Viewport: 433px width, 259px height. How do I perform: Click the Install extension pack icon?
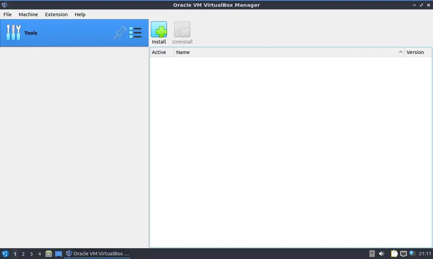click(x=159, y=29)
